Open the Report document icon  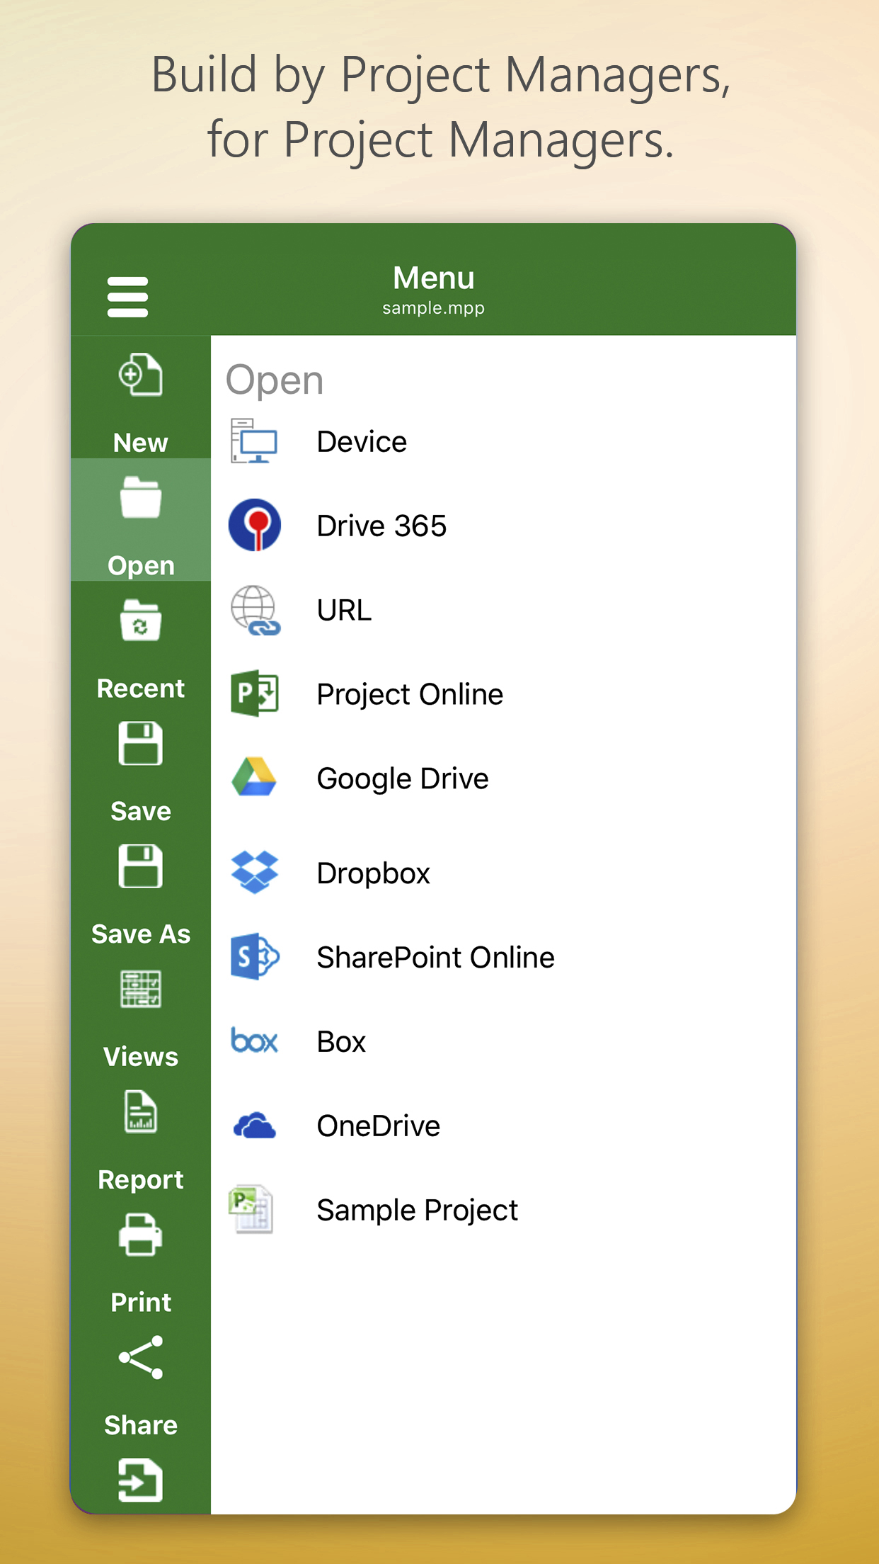140,1112
